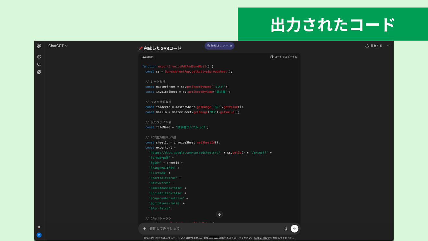This screenshot has height=241, width=428.
Task: Click the '請求書サンプル.pdf' string
Action: [191, 127]
